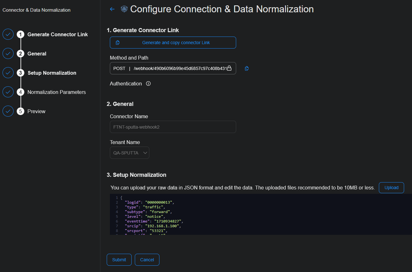
Task: Click checkmark circle beside General step
Action: pos(8,54)
